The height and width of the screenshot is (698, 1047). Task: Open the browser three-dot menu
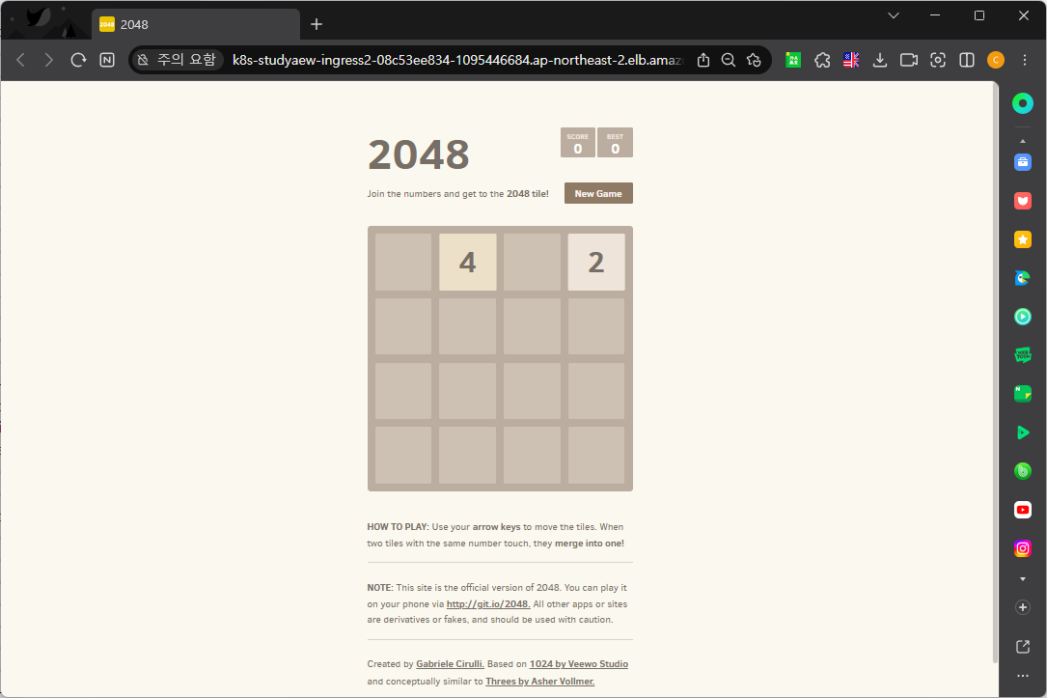pyautogui.click(x=1024, y=60)
